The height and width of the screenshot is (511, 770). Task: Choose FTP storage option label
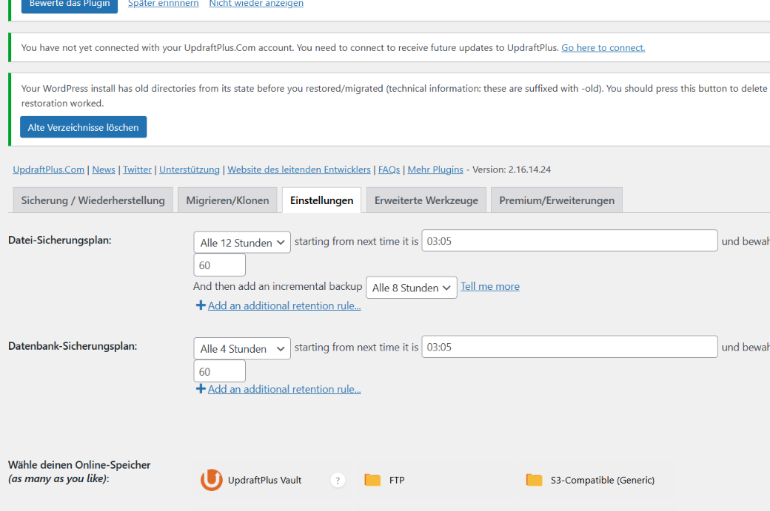[397, 480]
